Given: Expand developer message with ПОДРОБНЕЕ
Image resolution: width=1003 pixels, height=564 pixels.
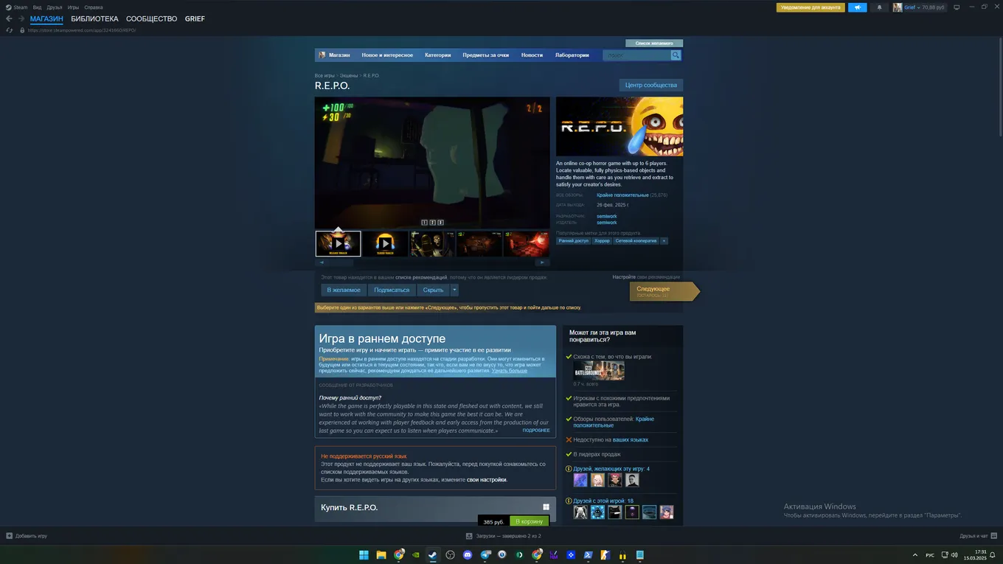Looking at the screenshot, I should coord(536,431).
